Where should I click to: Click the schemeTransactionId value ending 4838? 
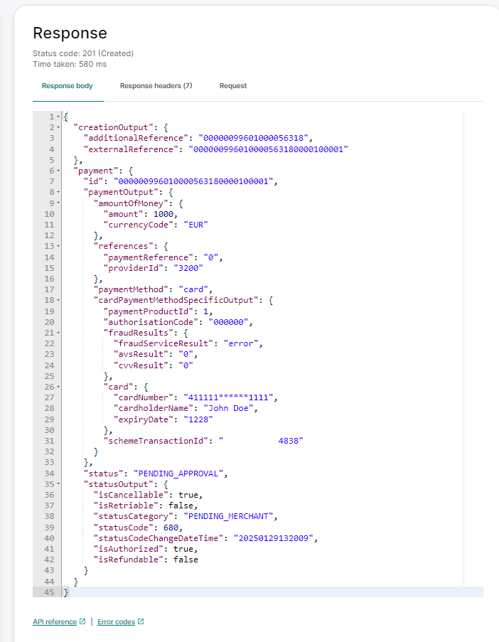click(261, 441)
